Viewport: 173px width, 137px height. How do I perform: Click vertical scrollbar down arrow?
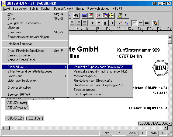[x=169, y=124]
